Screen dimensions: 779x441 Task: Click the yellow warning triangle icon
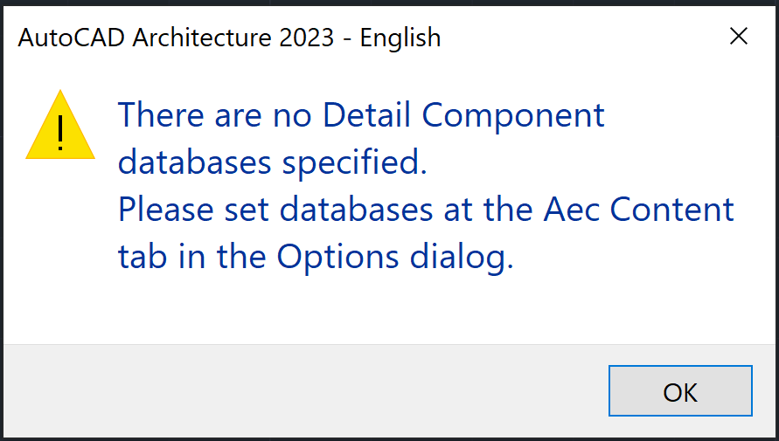coord(59,127)
